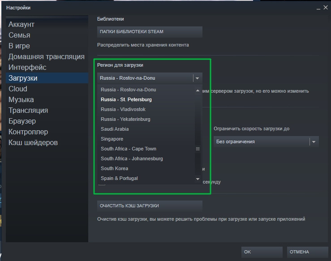Pick Singapore as download region

point(112,139)
